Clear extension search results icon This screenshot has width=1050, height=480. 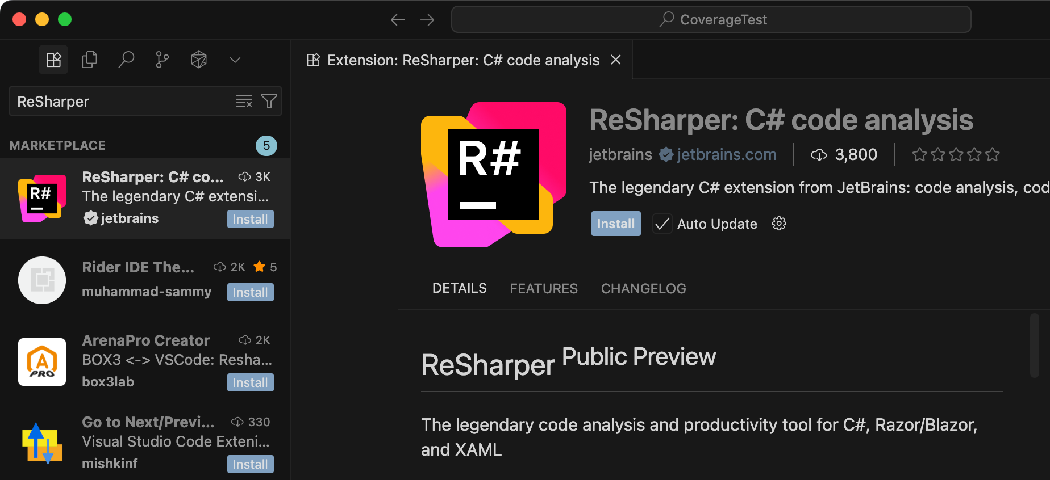(244, 102)
